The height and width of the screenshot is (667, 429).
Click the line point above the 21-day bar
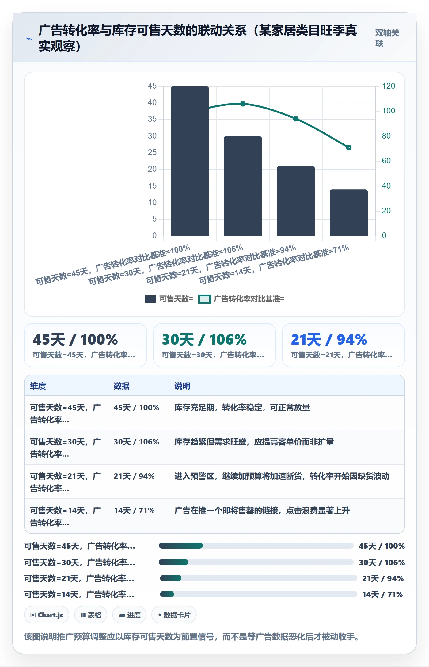(296, 119)
